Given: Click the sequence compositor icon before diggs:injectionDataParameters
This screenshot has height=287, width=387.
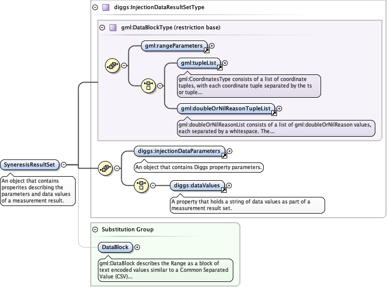Looking at the screenshot, I should point(104,168).
